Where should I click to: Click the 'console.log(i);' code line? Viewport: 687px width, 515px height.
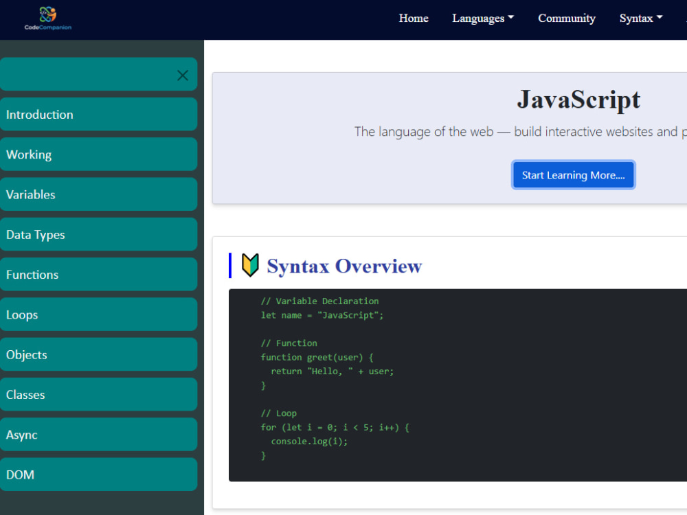click(309, 442)
